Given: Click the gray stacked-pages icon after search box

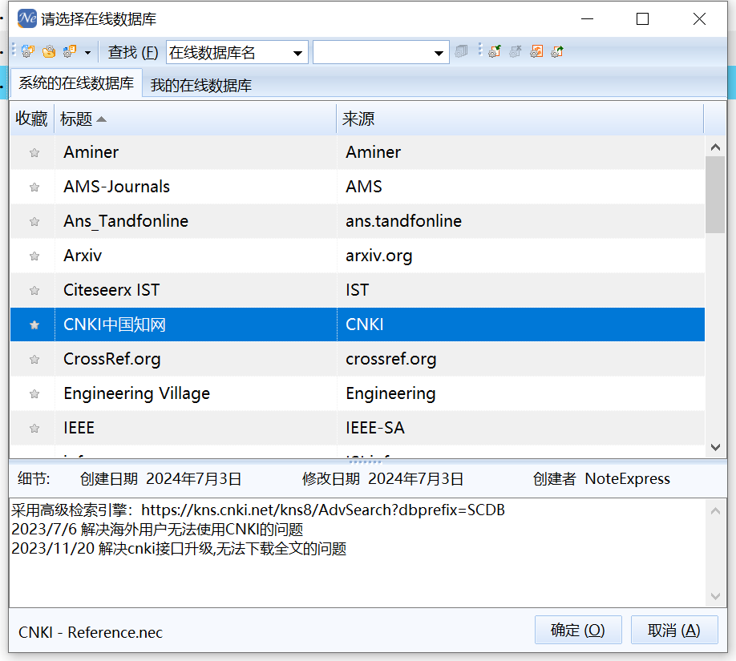Looking at the screenshot, I should [462, 51].
